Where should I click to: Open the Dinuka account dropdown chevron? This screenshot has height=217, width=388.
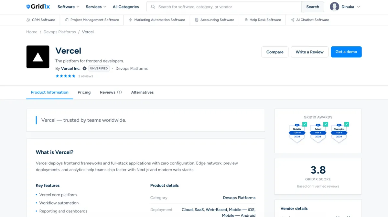click(358, 7)
